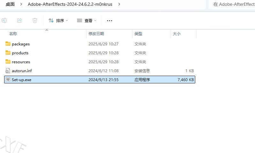Click the 2024/9/13 21:55 date cell

click(104, 80)
